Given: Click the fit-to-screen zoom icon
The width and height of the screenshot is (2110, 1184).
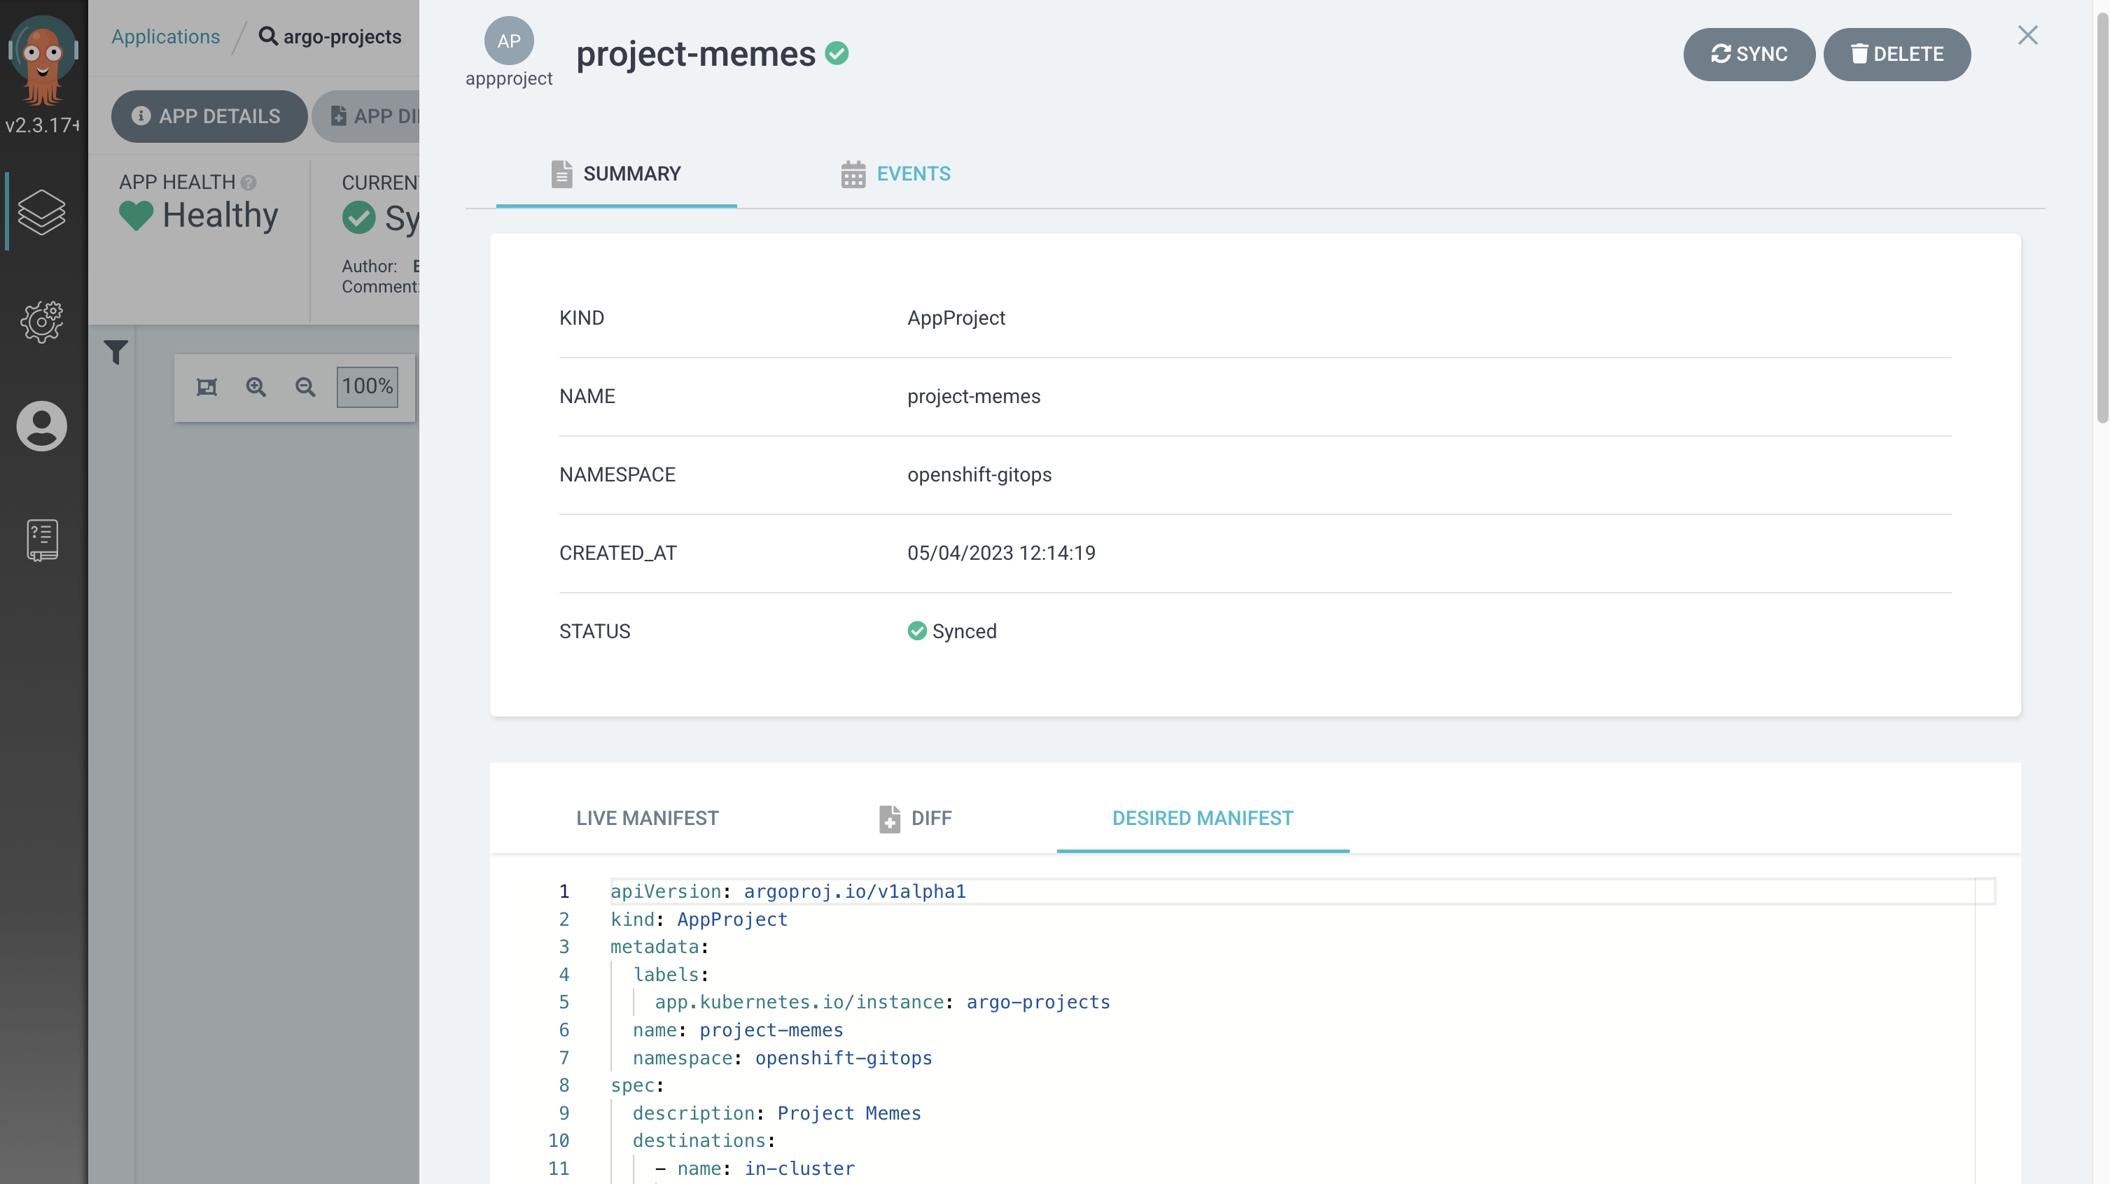Looking at the screenshot, I should tap(207, 386).
